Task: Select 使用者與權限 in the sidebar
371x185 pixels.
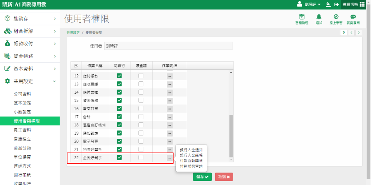Action: (x=30, y=121)
